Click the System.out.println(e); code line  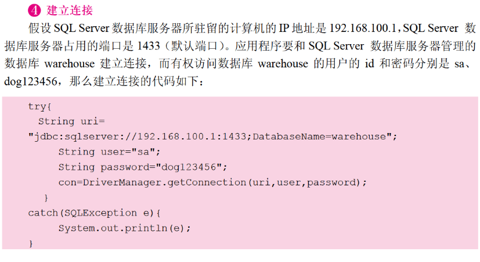coord(124,228)
